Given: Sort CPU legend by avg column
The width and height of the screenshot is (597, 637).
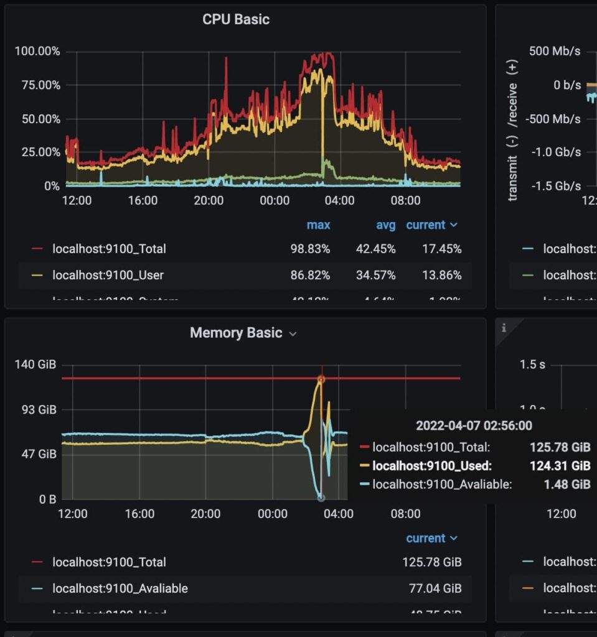Looking at the screenshot, I should click(385, 225).
